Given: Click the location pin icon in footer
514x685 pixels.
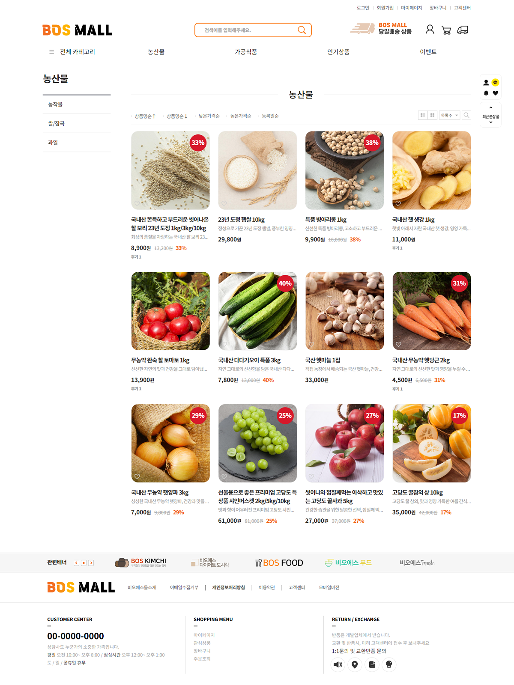Looking at the screenshot, I should 355,664.
